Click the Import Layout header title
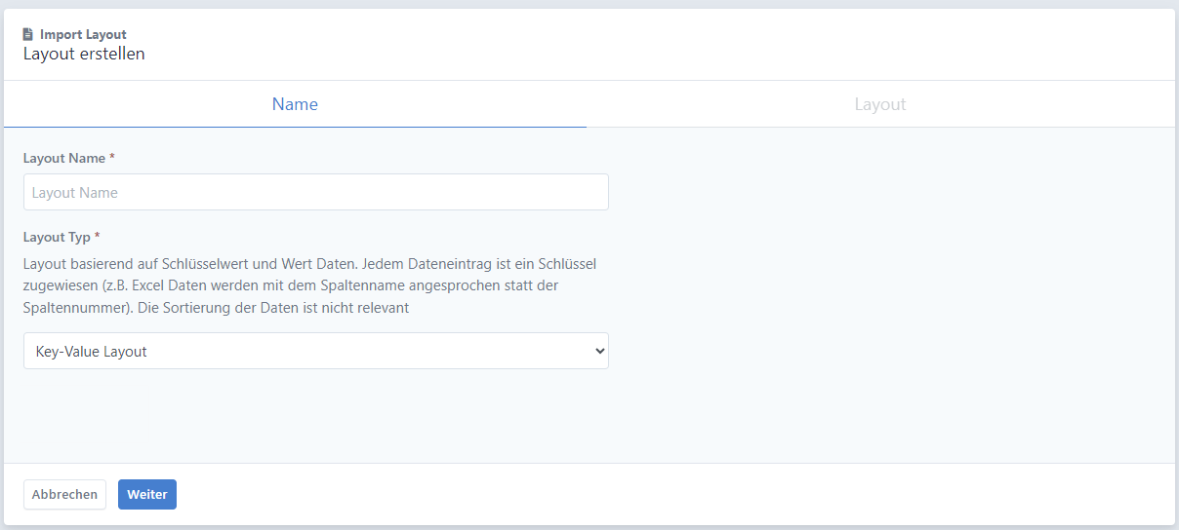Viewport: 1179px width, 530px height. click(83, 34)
